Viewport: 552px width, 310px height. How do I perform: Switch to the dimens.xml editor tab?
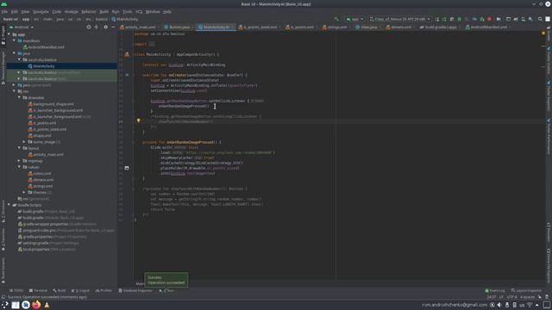tap(398, 27)
